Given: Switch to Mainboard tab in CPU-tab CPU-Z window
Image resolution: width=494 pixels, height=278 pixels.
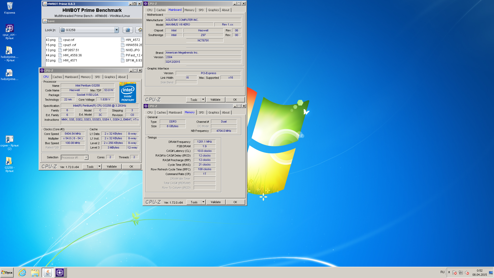Looking at the screenshot, I should pyautogui.click(x=71, y=77).
